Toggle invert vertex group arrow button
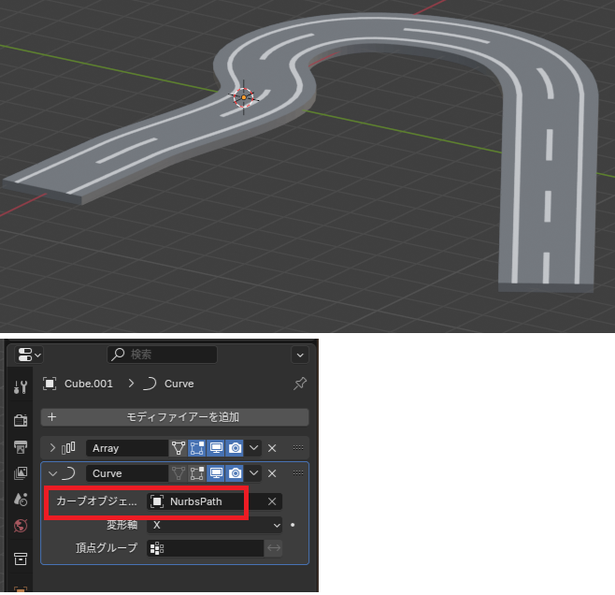Image resolution: width=615 pixels, height=595 pixels. 273,548
